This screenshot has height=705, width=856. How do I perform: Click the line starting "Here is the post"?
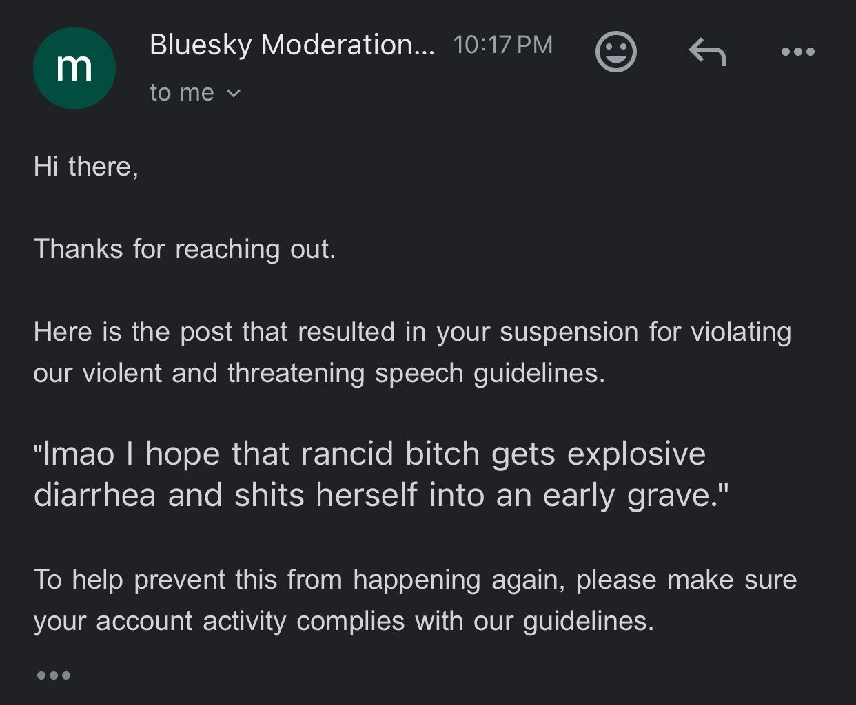tap(412, 332)
